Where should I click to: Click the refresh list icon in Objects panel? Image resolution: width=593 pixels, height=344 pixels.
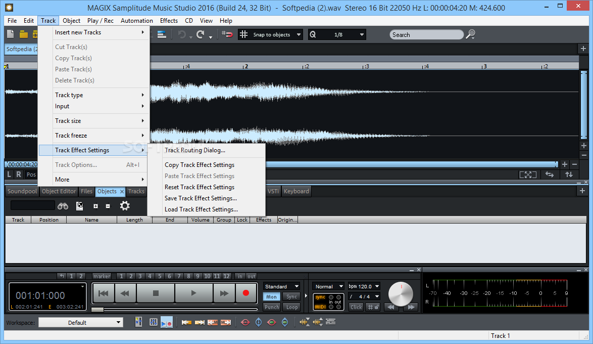(x=79, y=206)
